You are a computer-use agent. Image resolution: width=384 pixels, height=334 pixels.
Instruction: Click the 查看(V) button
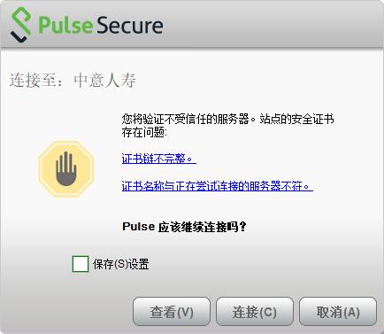172,312
